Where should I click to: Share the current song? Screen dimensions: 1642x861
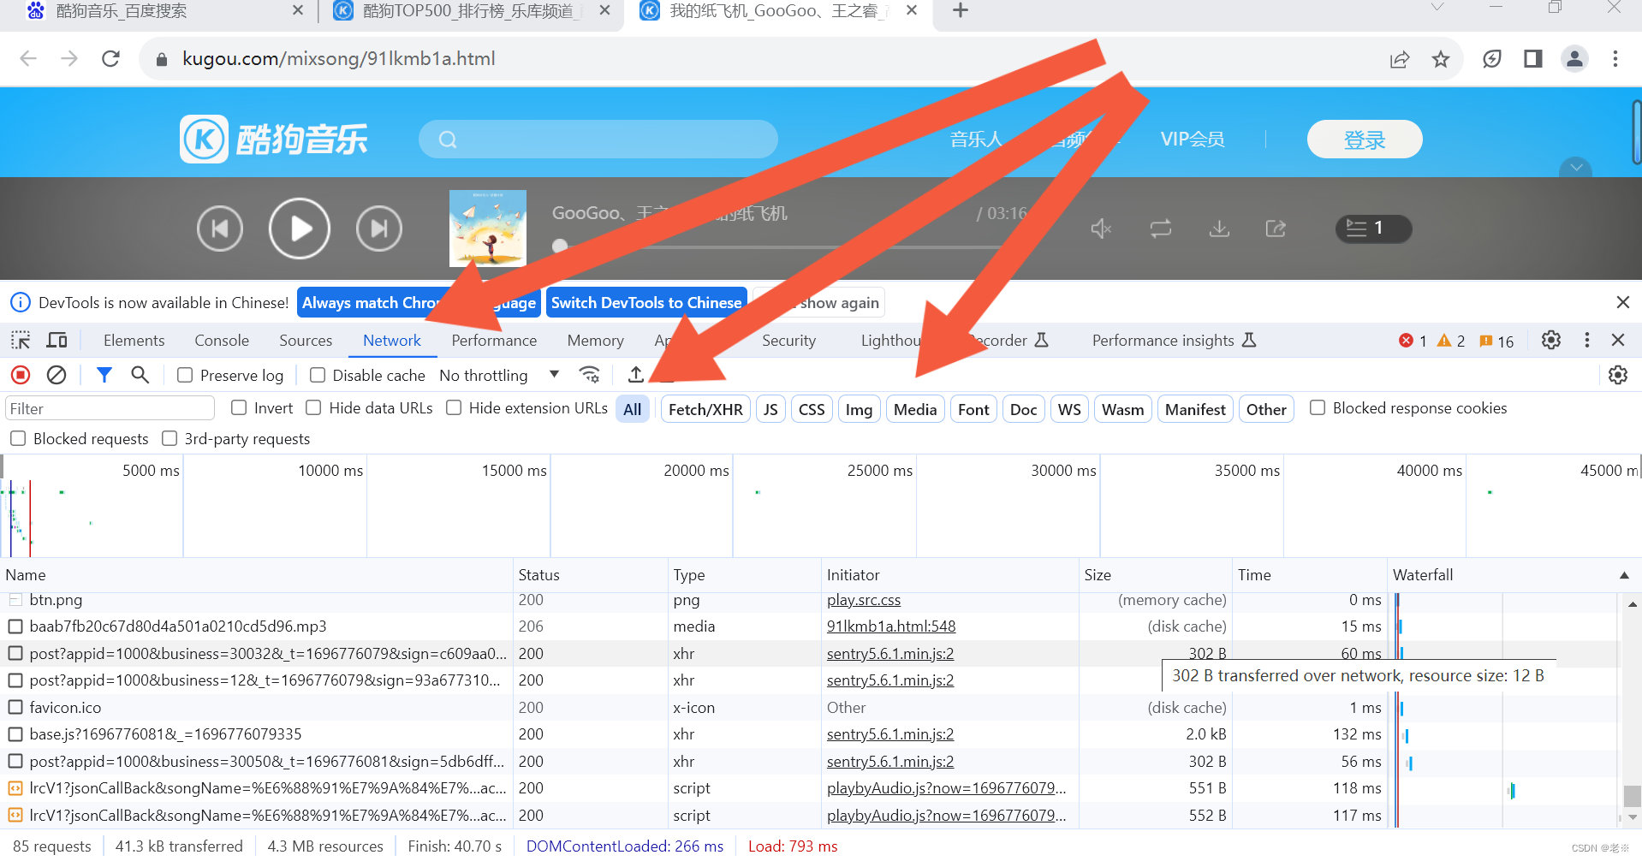(x=1276, y=229)
